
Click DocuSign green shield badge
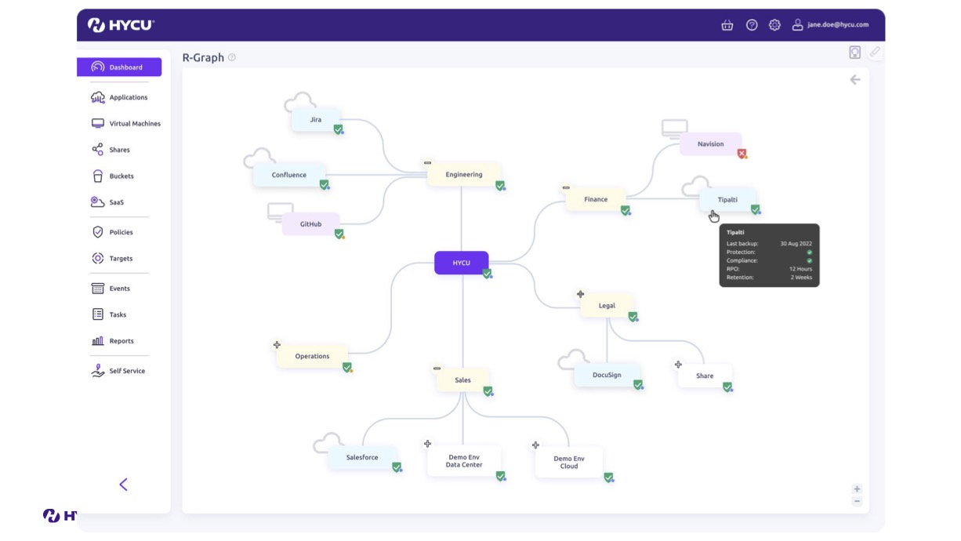(638, 385)
